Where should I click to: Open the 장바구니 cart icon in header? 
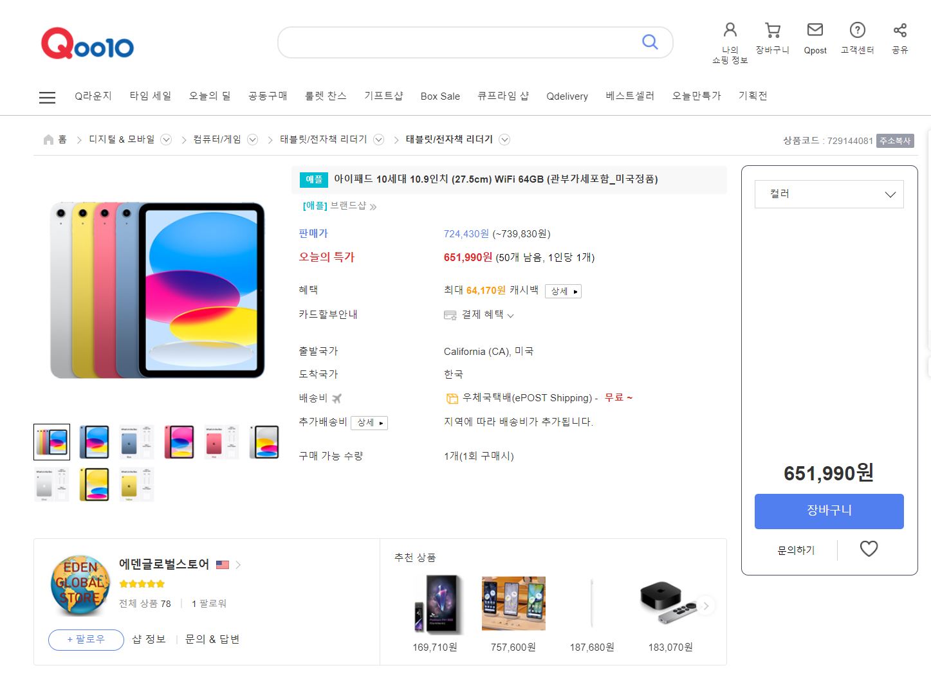point(772,30)
